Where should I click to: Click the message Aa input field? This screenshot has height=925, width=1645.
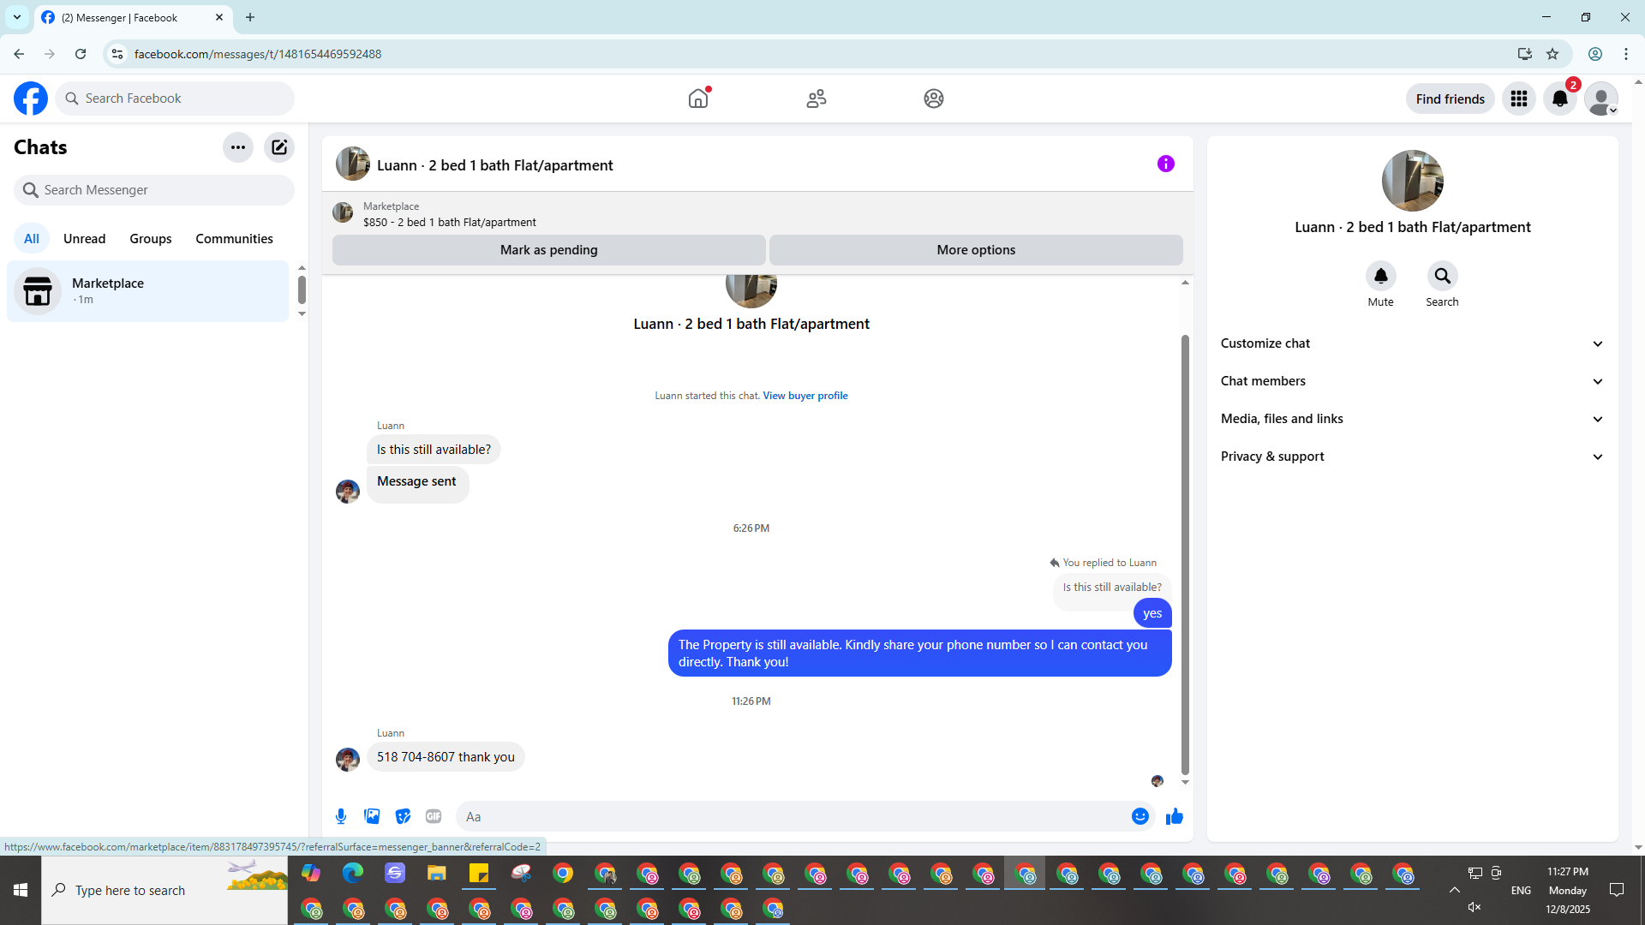pos(793,816)
